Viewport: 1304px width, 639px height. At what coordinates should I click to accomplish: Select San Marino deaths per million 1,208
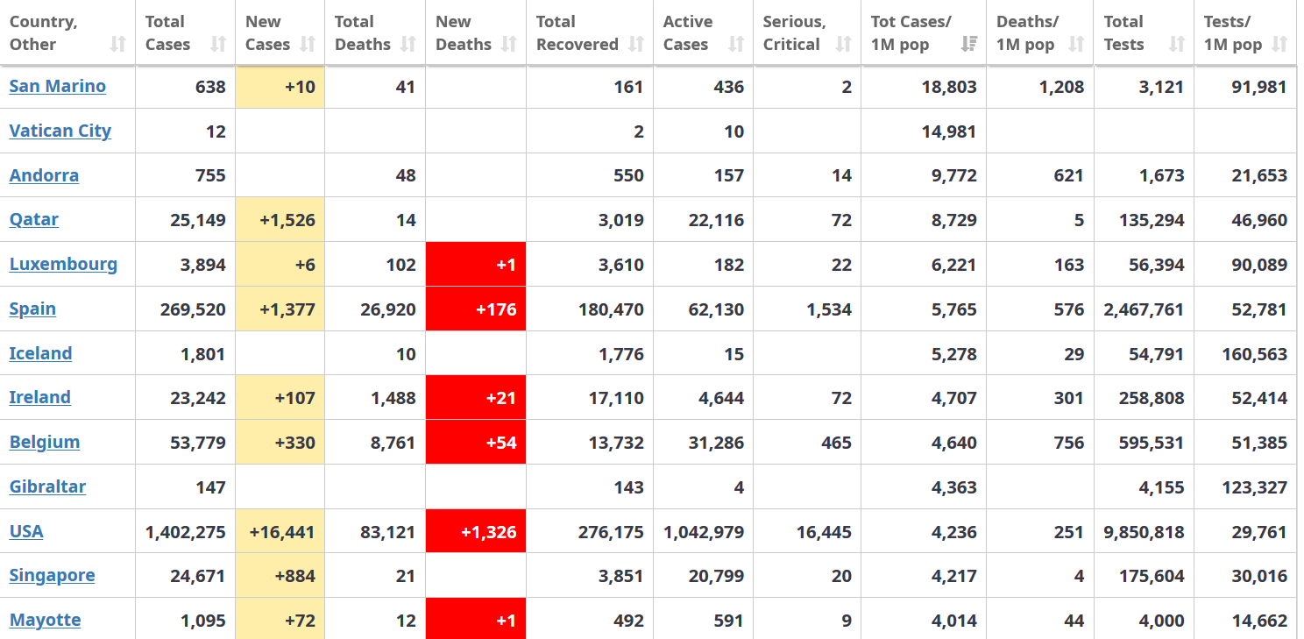click(1061, 87)
